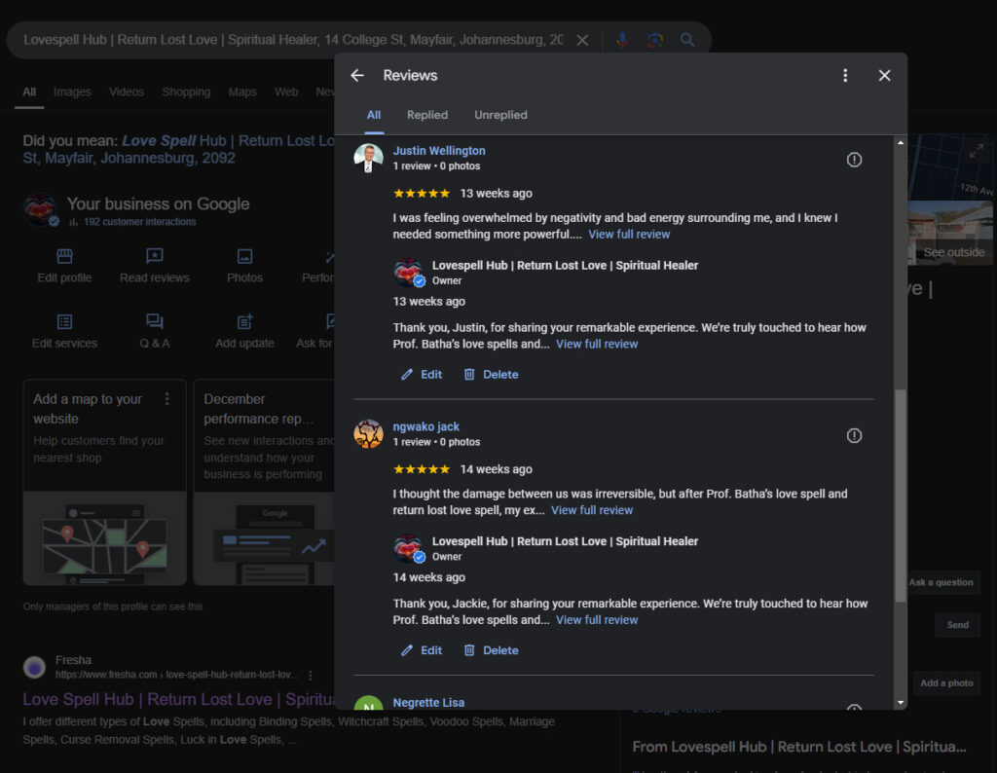Switch to Web search tab
The width and height of the screenshot is (997, 773).
click(286, 92)
